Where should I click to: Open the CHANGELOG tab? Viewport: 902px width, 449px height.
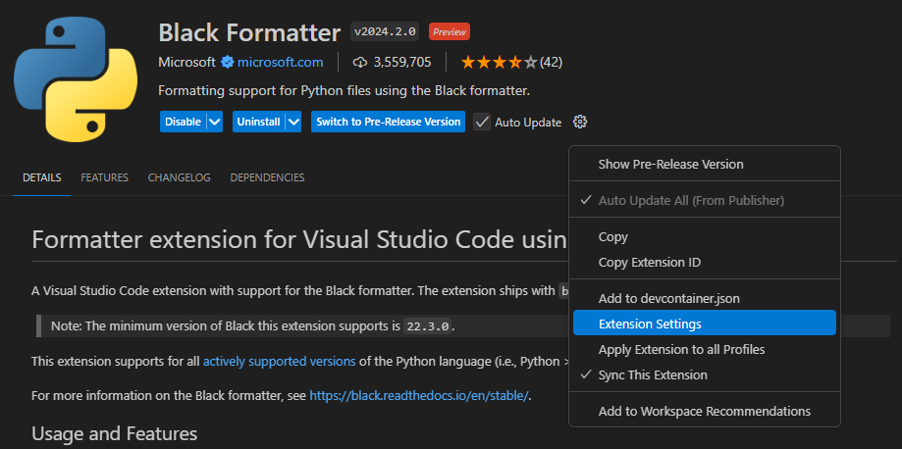(179, 177)
